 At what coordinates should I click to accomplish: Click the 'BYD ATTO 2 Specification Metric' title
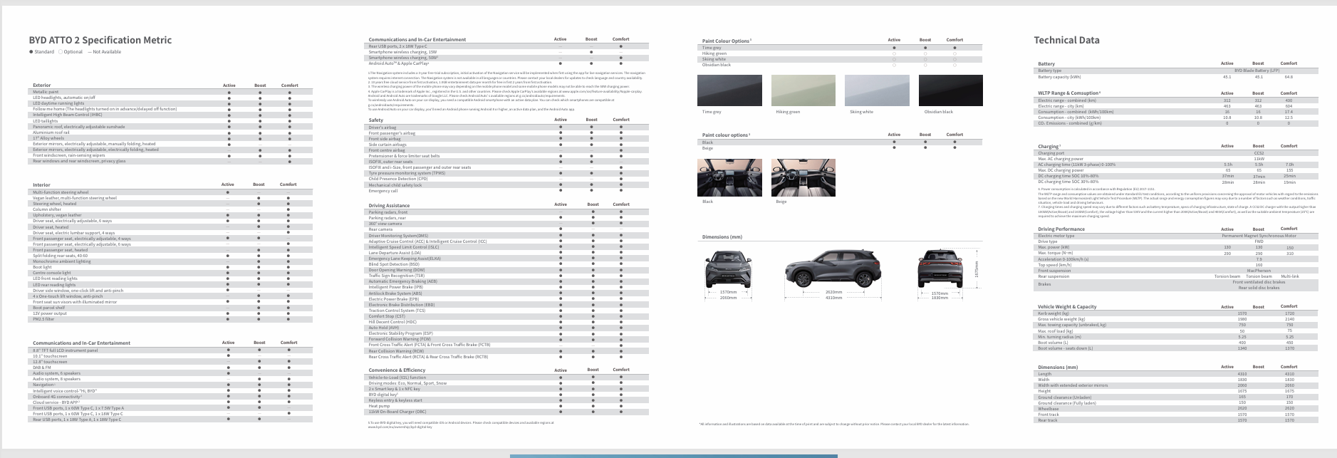coord(100,40)
